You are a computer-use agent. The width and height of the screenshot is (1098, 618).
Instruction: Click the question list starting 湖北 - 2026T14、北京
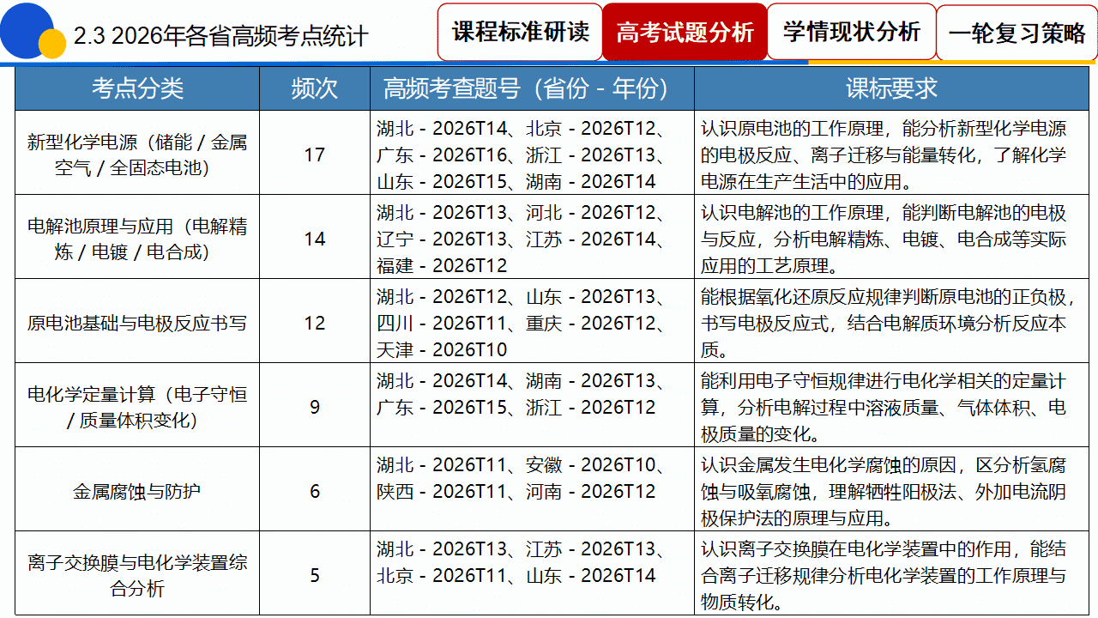[532, 154]
